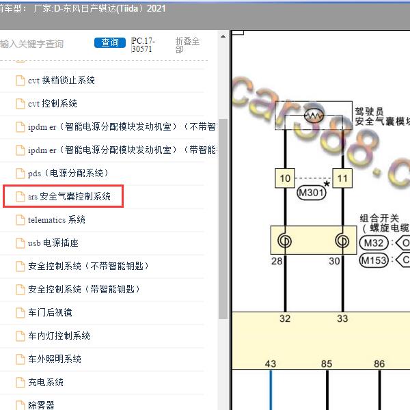Open cvt 控制系统 entry
This screenshot has height=410, width=410.
click(53, 104)
